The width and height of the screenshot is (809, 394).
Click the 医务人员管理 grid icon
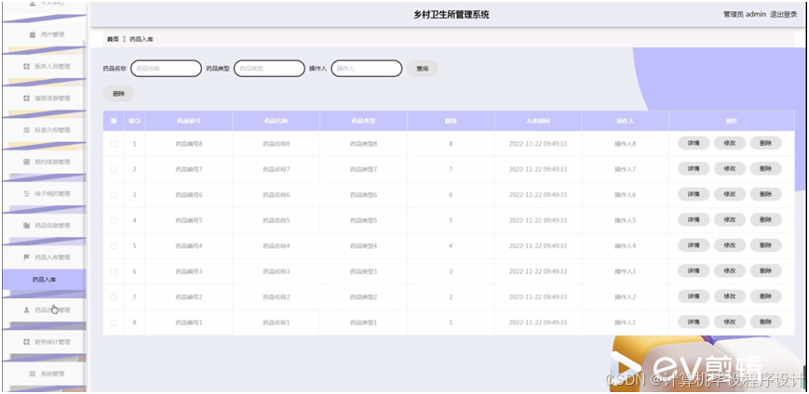pyautogui.click(x=26, y=66)
